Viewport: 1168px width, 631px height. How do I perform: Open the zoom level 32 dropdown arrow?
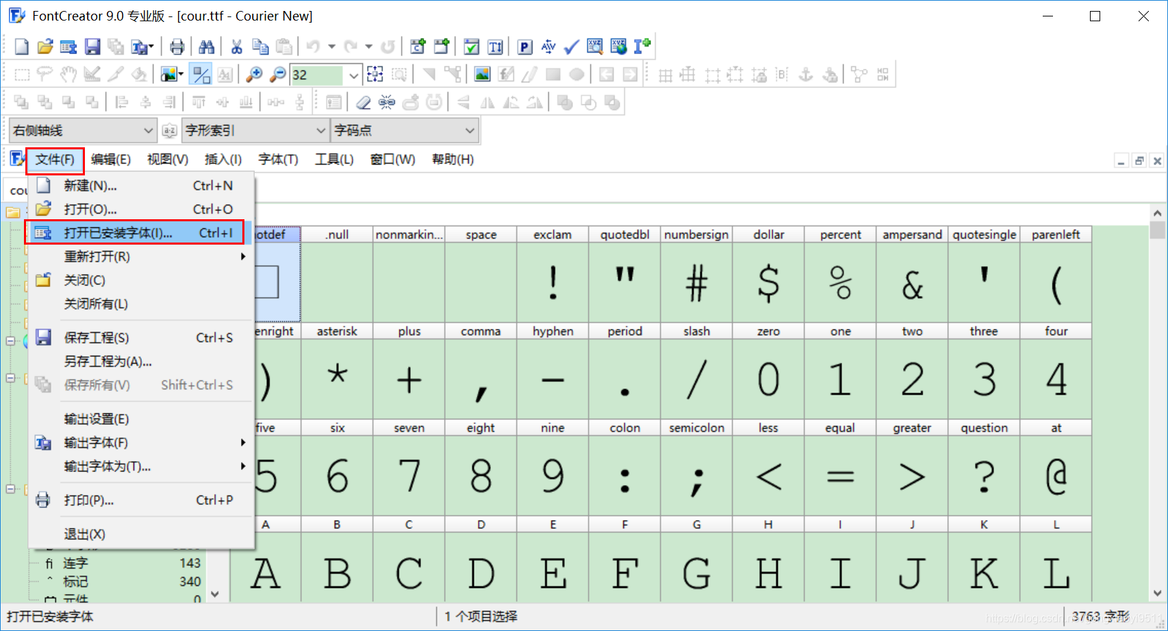(353, 75)
